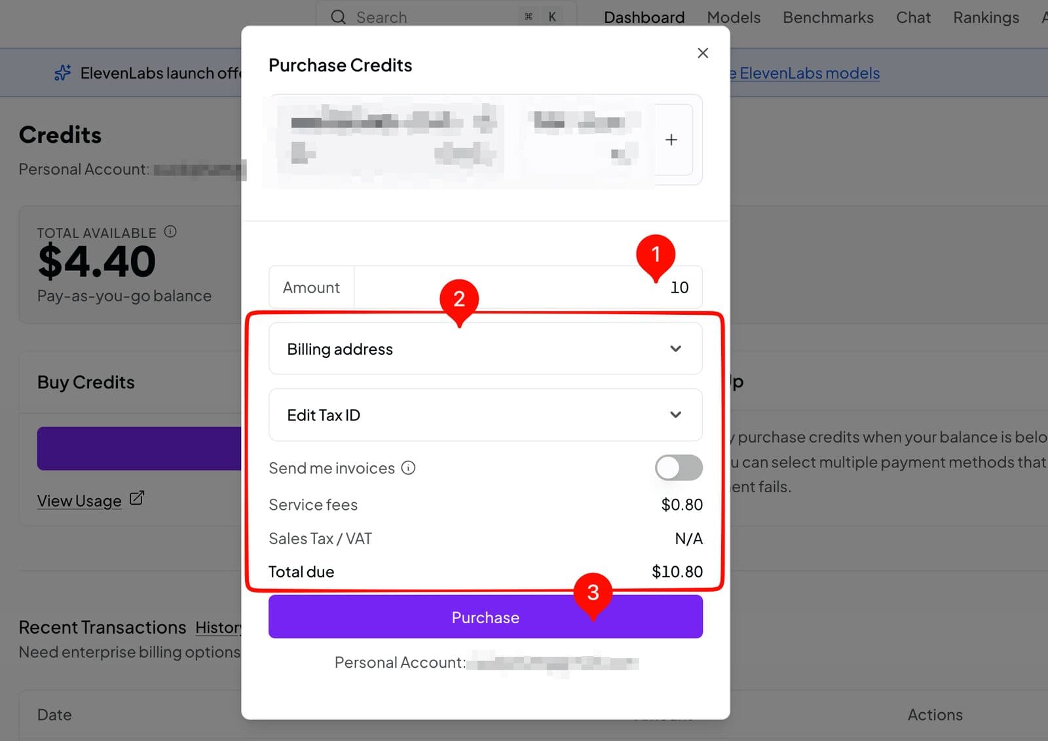This screenshot has width=1048, height=741.
Task: Click the info icon beside Total Available
Action: 170,232
